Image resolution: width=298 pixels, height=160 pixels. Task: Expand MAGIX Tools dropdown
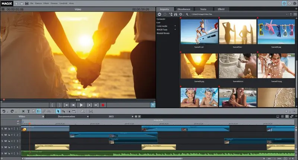click(x=175, y=30)
